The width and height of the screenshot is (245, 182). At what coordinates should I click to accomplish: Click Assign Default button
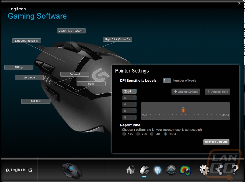tap(186, 92)
